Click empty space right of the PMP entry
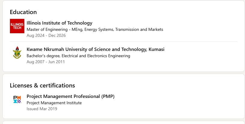This screenshot has height=124, width=245. click(x=180, y=102)
